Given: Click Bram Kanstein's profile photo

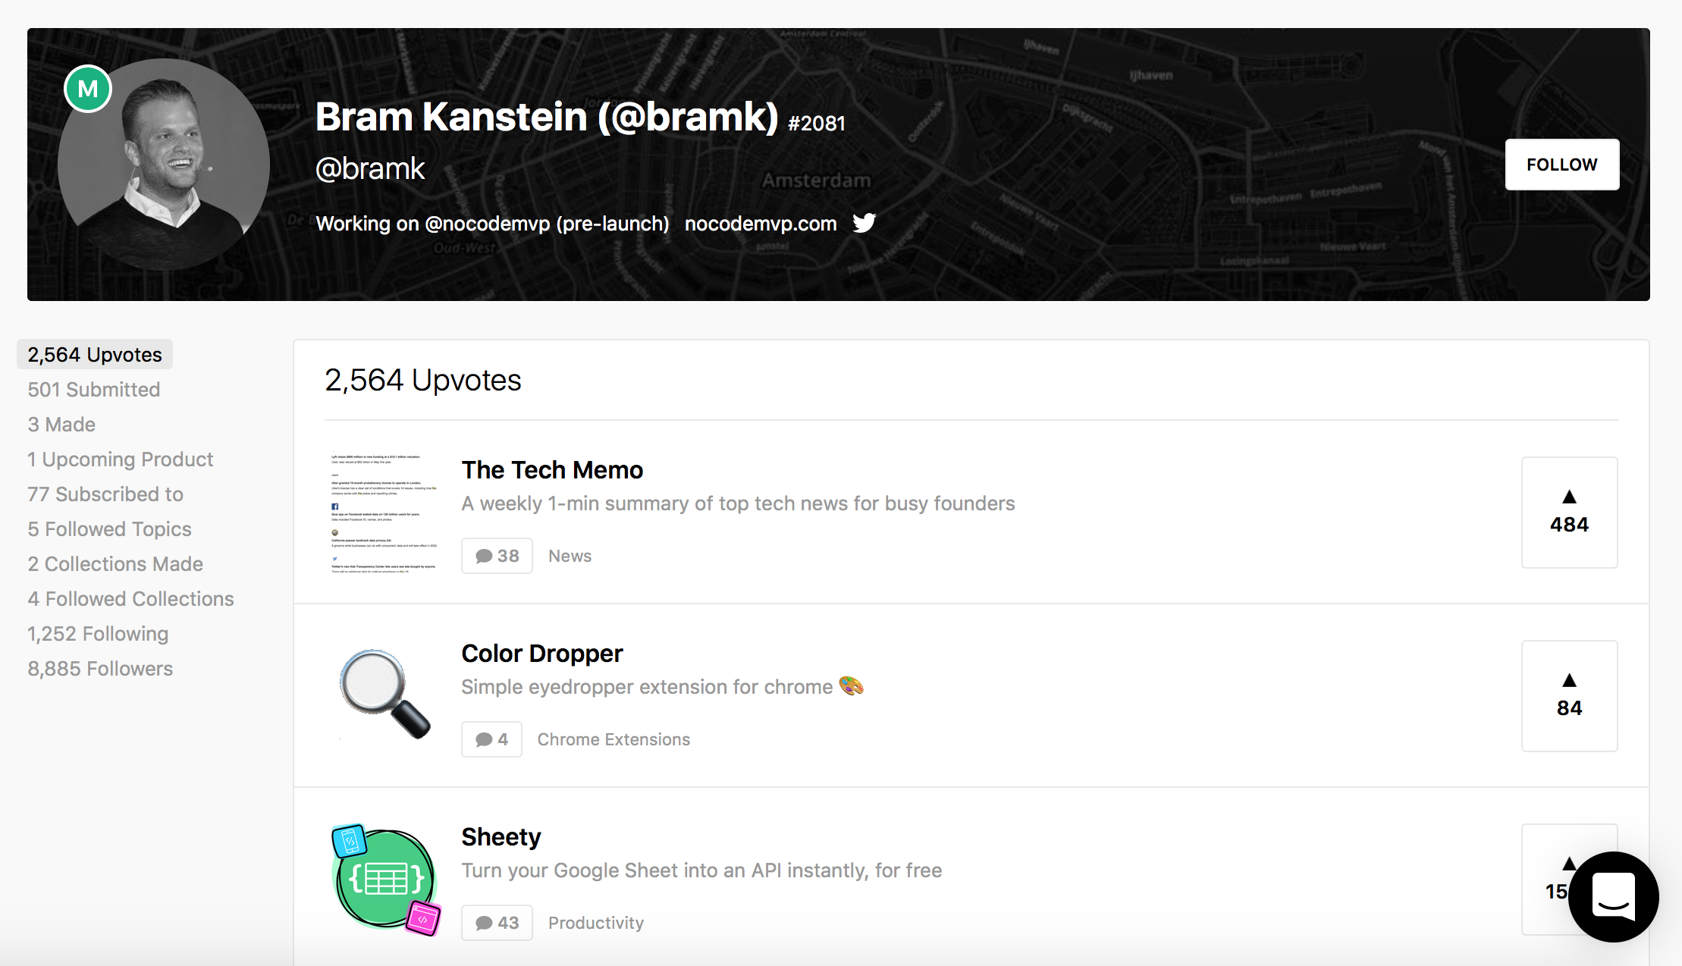Looking at the screenshot, I should [164, 165].
